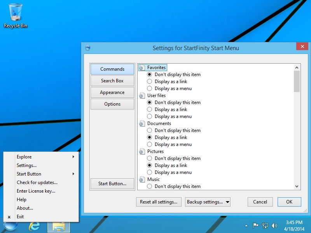
Task: Click the StartFinity orb in title bar
Action: [88, 48]
